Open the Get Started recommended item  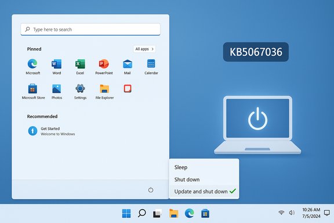(52, 131)
